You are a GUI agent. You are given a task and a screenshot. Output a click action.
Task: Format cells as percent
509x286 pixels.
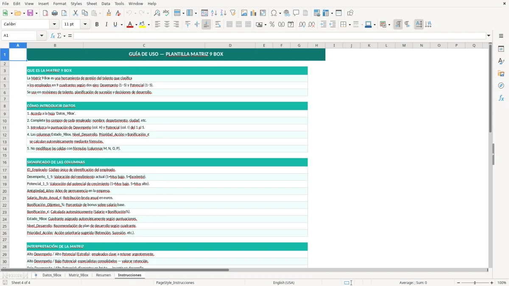[x=272, y=25]
